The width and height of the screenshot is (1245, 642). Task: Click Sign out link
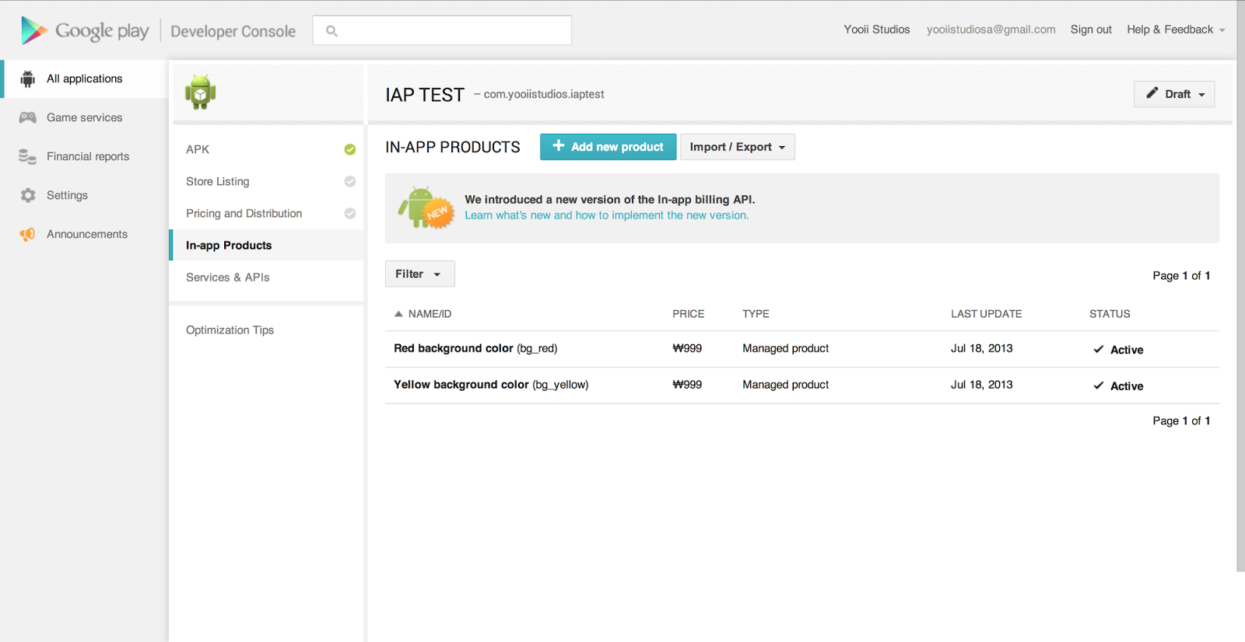point(1091,30)
